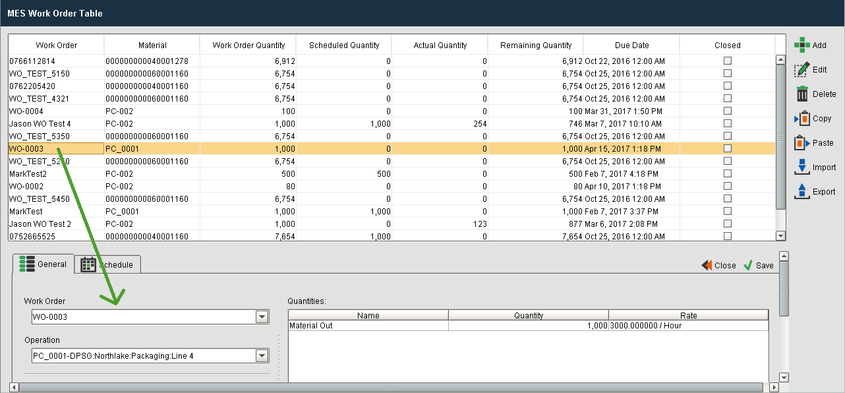Click the Export icon

click(x=801, y=192)
